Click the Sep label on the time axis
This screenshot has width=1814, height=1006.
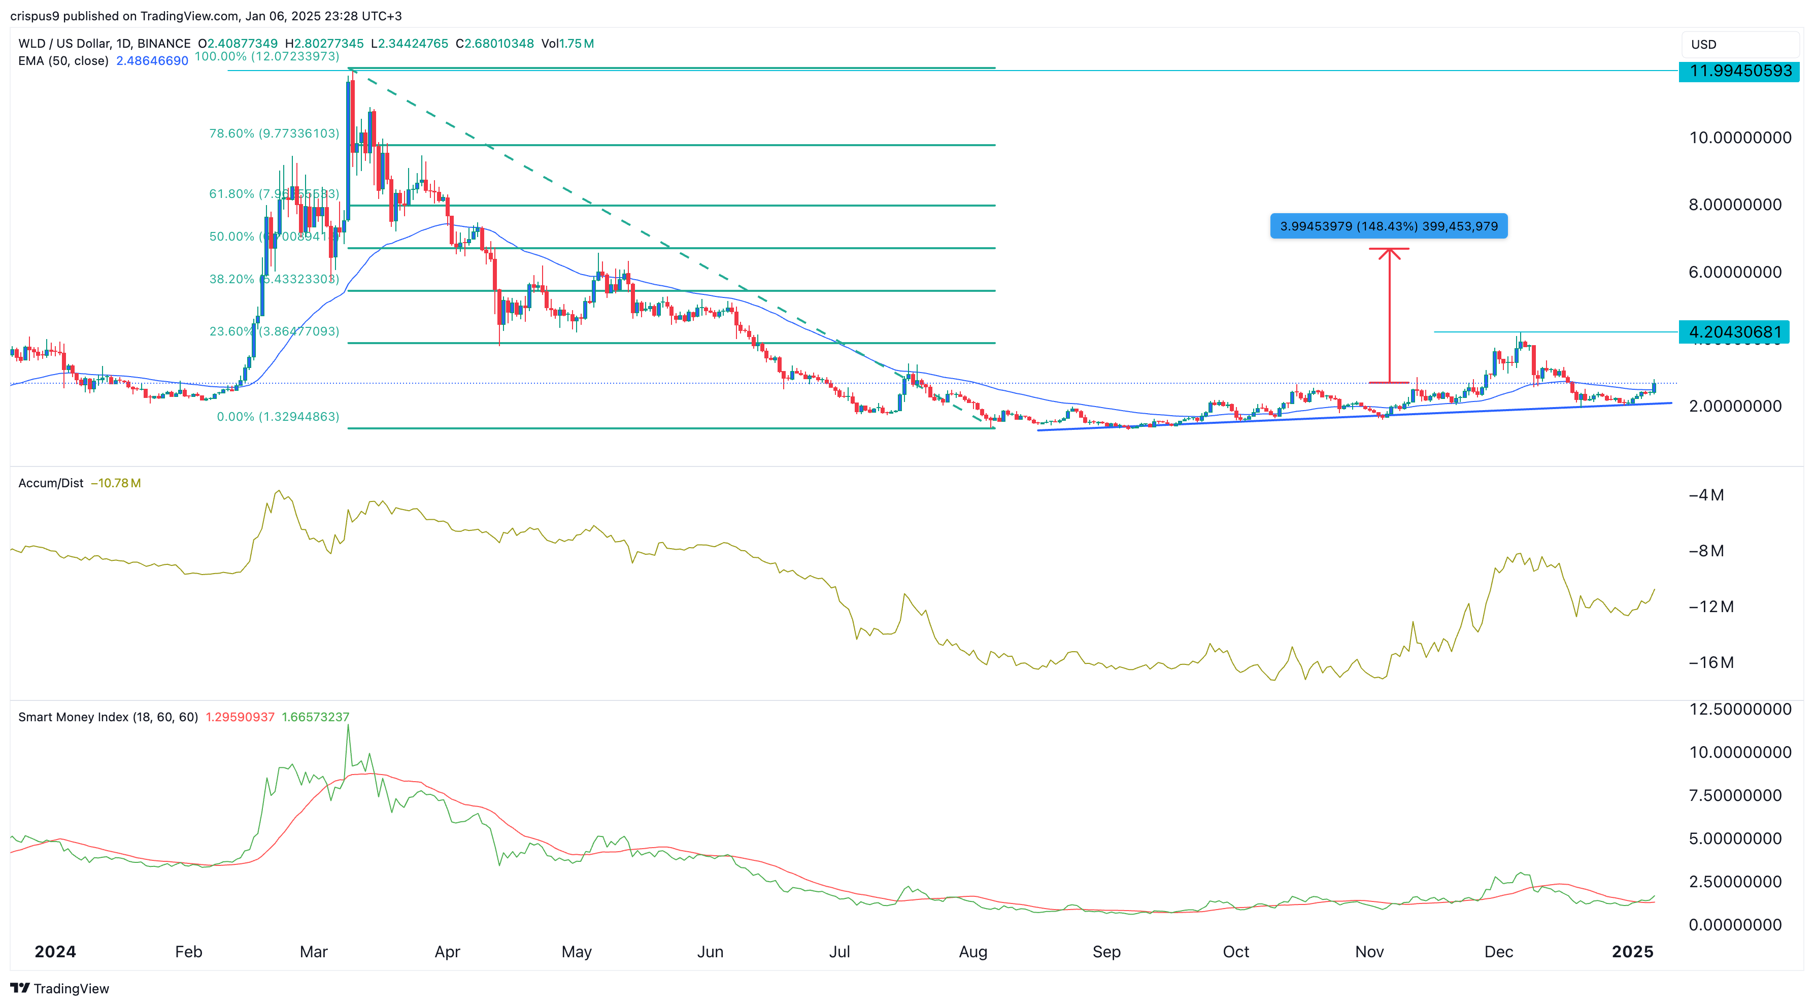coord(1106,952)
